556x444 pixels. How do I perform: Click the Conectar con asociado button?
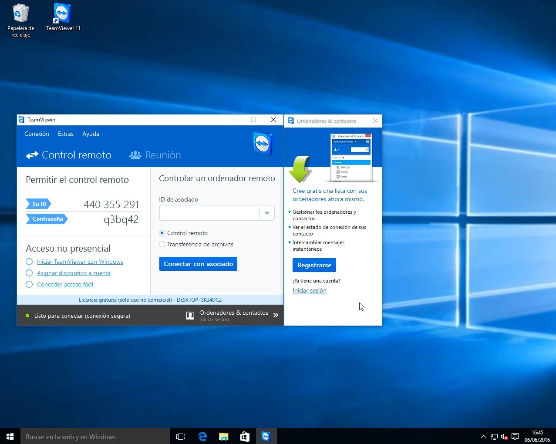198,264
